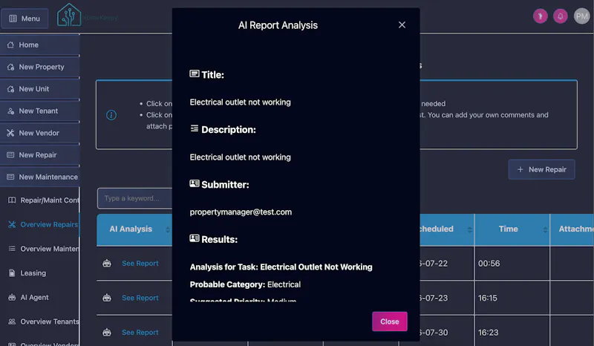Open See Report for 16:23 row
The height and width of the screenshot is (346, 594).
click(x=140, y=333)
